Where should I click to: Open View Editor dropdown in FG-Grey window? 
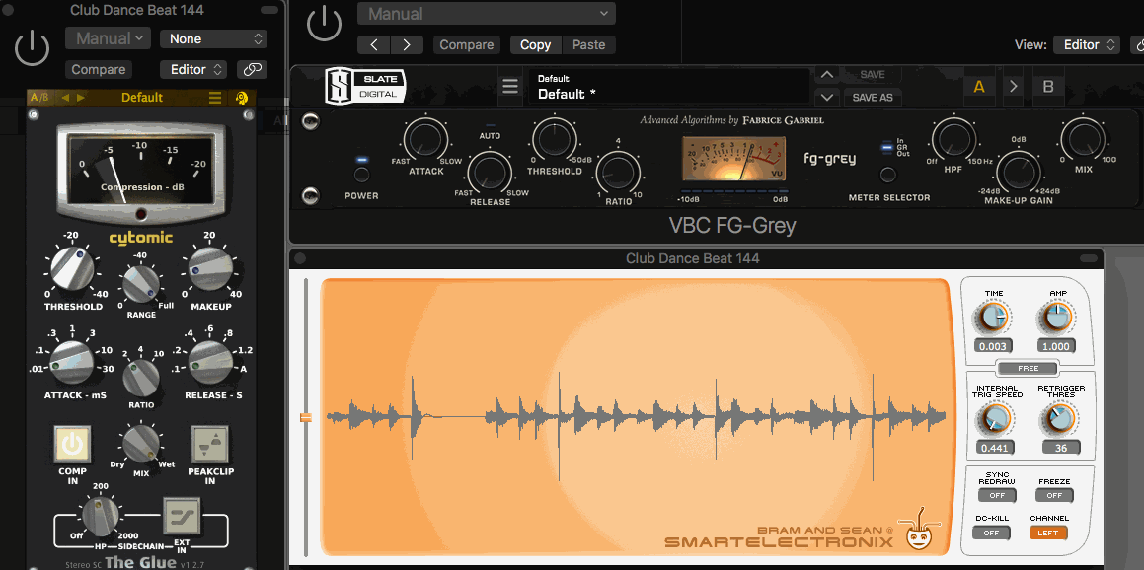(x=1087, y=44)
